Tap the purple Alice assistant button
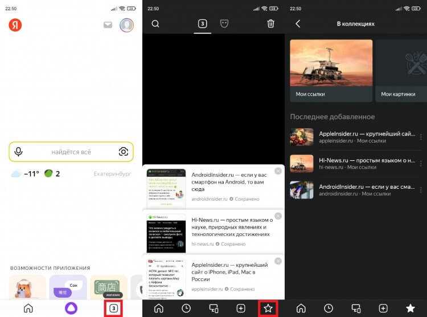Screen dimensions: 427x317 click(71, 308)
